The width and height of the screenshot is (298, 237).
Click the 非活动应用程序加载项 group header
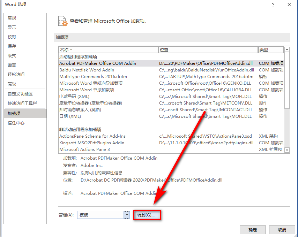coord(80,130)
